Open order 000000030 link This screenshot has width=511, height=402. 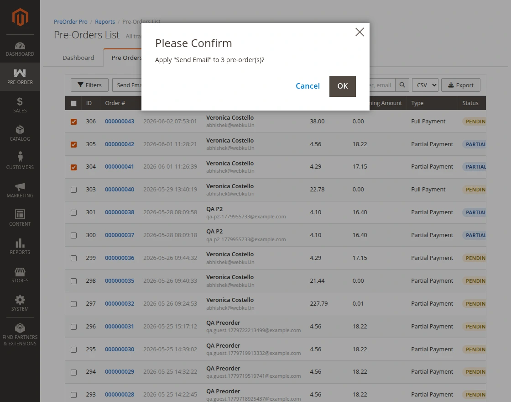(120, 349)
